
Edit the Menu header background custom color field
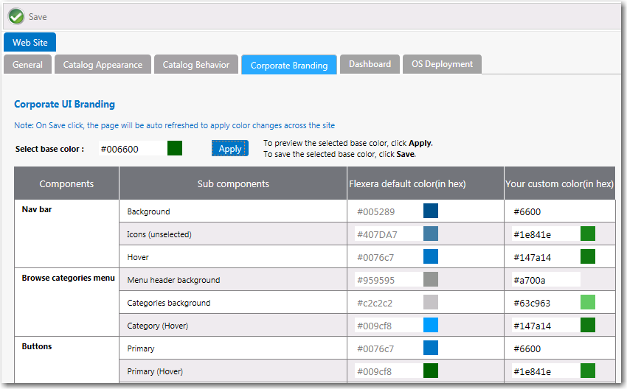click(546, 280)
